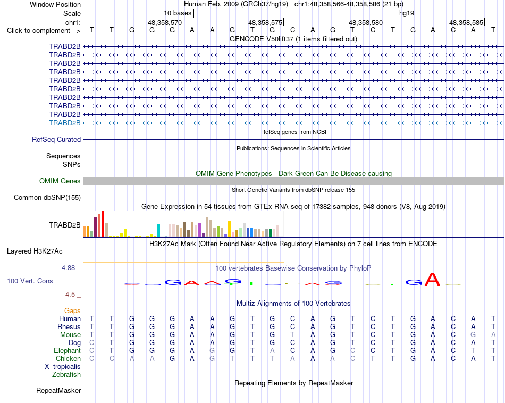505x403 pixels.
Task: Select the light-blue TRABD2B transcript label
Action: click(64, 123)
